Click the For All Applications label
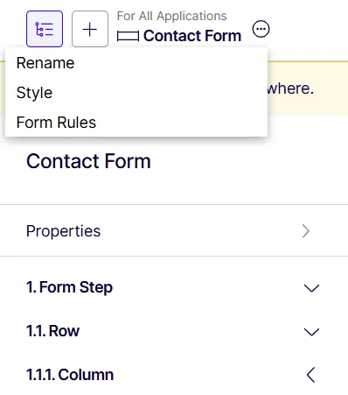The height and width of the screenshot is (395, 348). (171, 16)
